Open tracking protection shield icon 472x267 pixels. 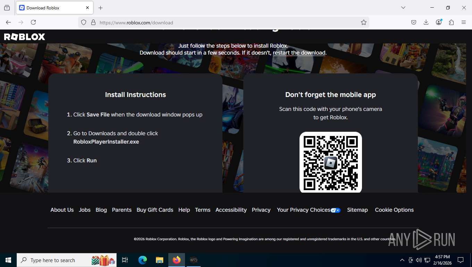click(84, 22)
